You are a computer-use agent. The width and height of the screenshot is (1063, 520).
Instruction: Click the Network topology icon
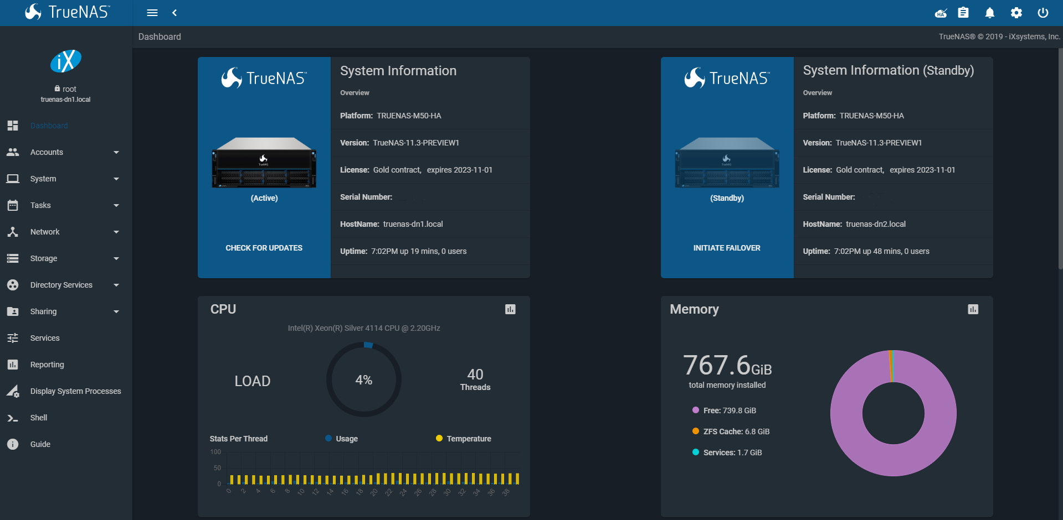click(x=13, y=232)
